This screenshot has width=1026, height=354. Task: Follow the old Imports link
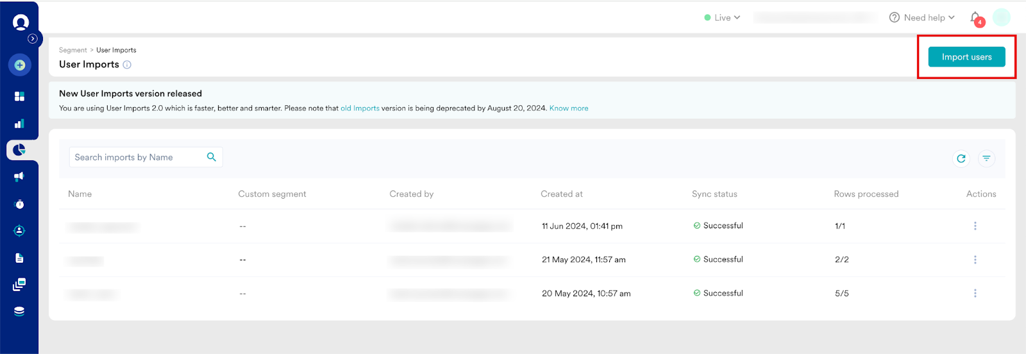pos(360,108)
